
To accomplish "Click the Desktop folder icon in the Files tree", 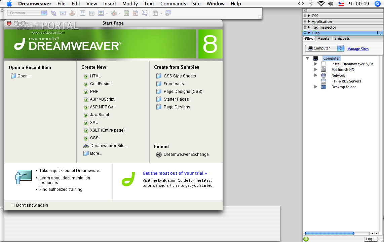I will pos(323,87).
